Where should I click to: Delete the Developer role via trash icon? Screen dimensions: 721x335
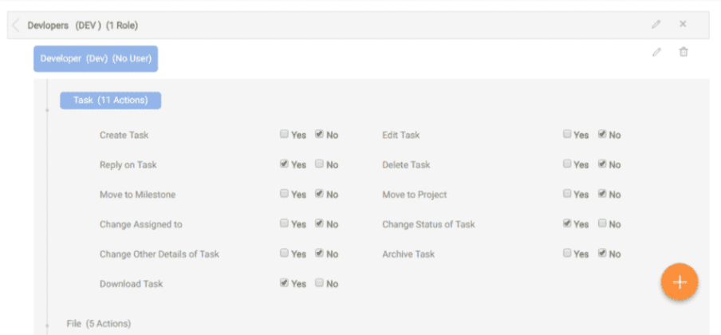click(x=683, y=53)
